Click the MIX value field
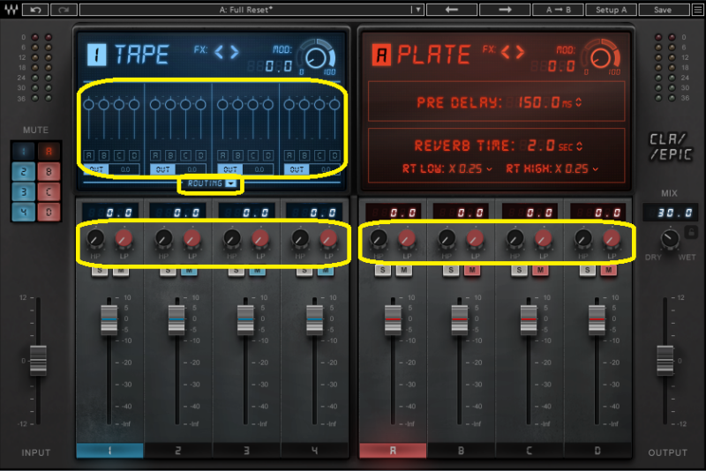This screenshot has width=706, height=471. pos(664,213)
